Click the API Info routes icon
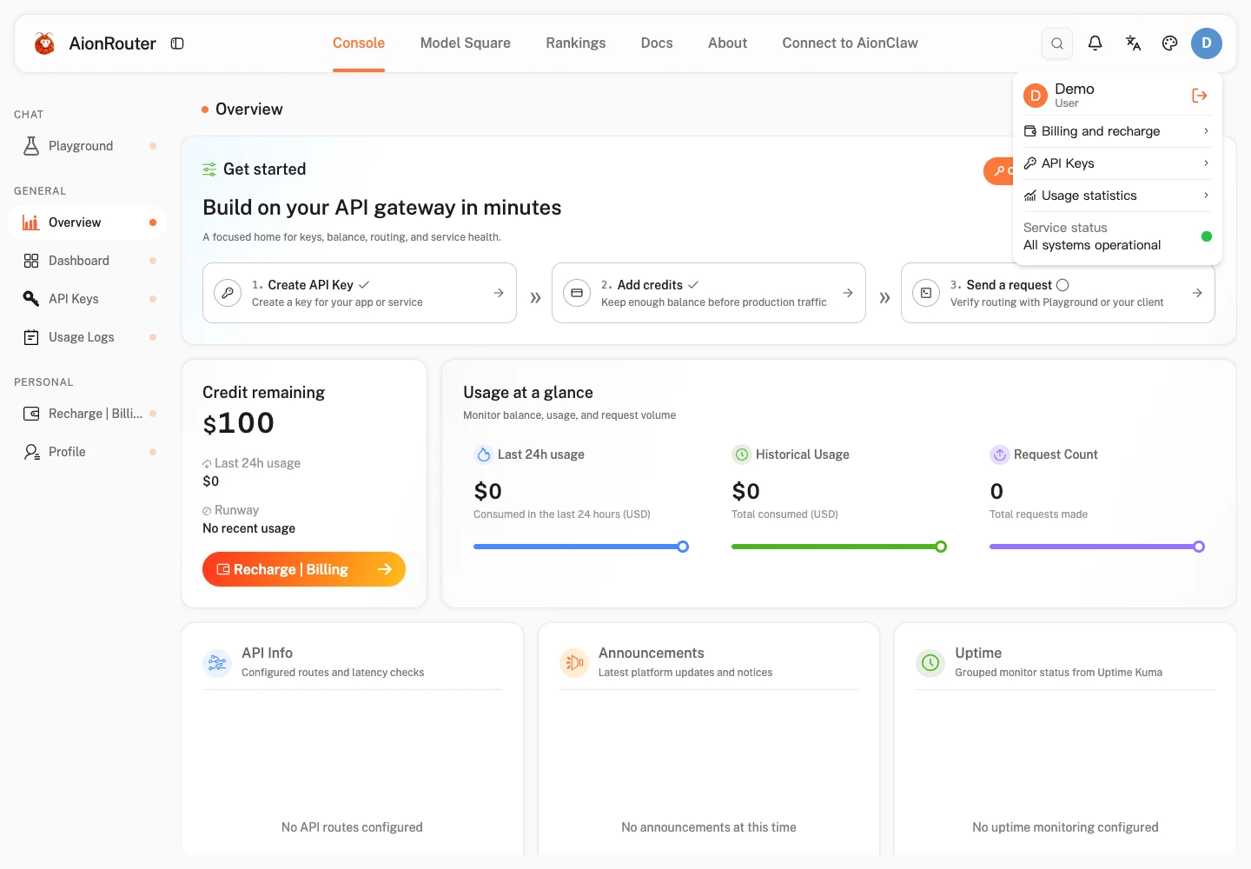This screenshot has height=869, width=1251. pyautogui.click(x=217, y=663)
